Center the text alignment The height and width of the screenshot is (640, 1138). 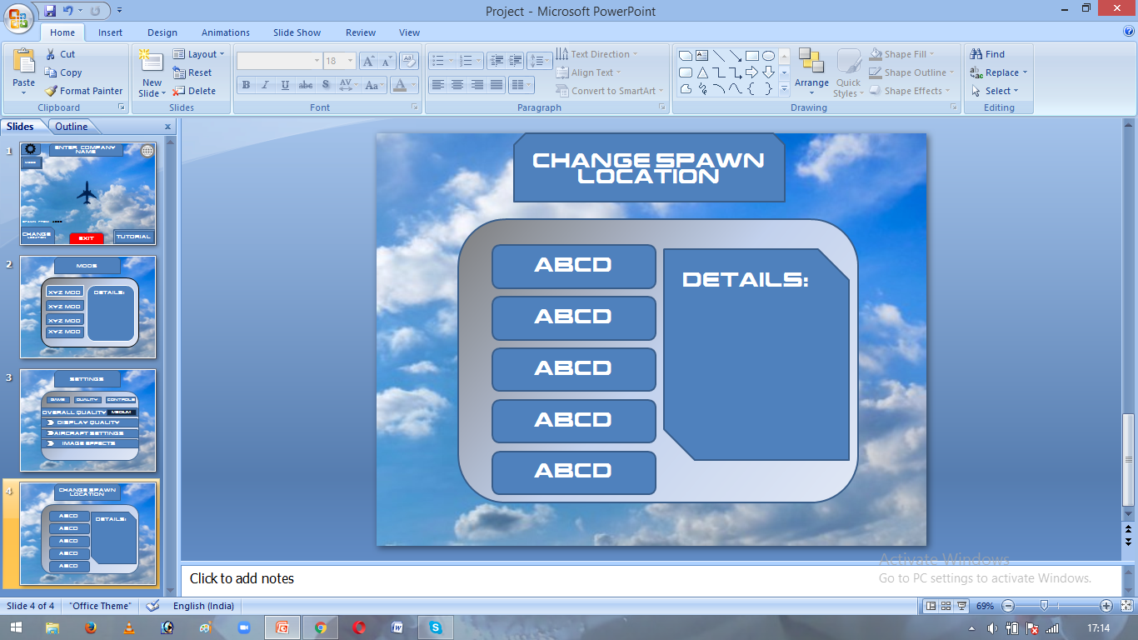pos(457,85)
